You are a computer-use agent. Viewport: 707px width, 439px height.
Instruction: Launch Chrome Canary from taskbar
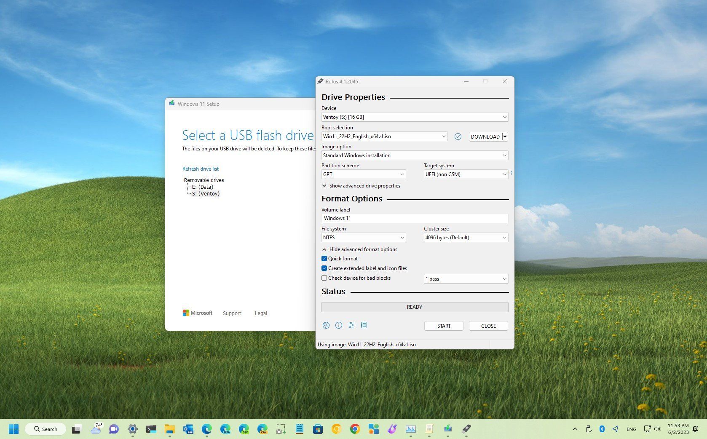(x=336, y=429)
